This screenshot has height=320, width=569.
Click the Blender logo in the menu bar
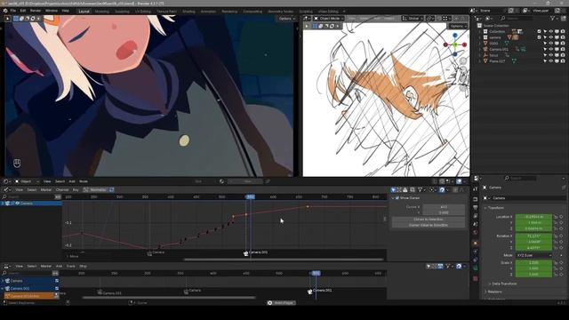5,11
